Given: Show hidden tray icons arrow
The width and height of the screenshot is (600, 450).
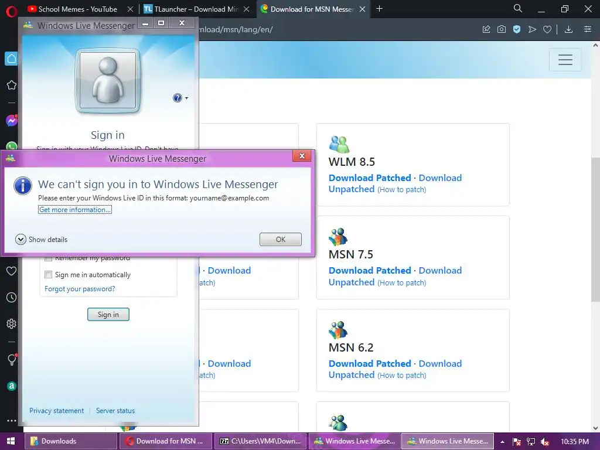Looking at the screenshot, I should [x=502, y=442].
